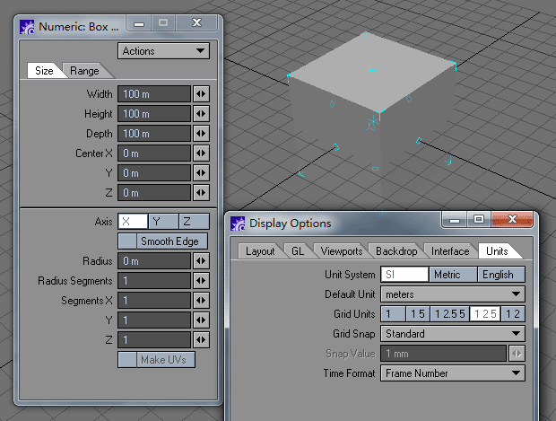Set Grid Units to 1

[x=394, y=314]
